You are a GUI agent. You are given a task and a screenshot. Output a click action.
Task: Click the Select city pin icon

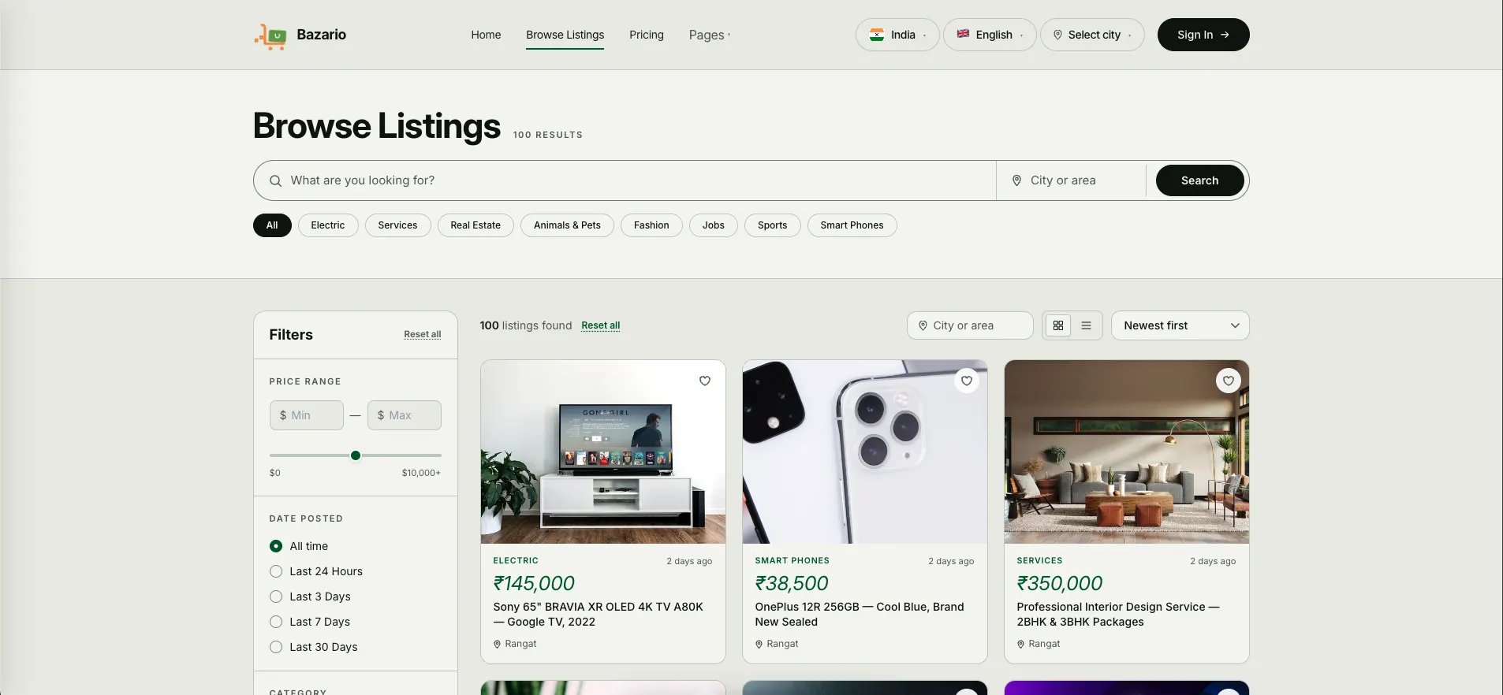pyautogui.click(x=1057, y=35)
